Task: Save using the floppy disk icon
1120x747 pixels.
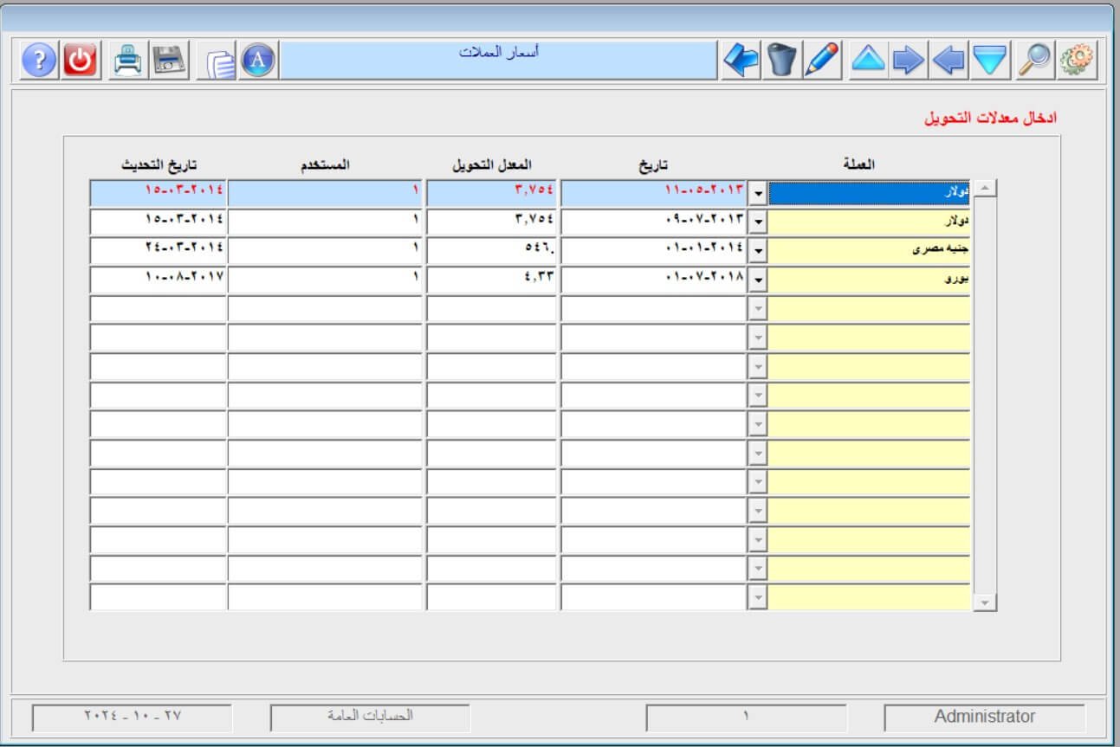Action: pyautogui.click(x=169, y=61)
